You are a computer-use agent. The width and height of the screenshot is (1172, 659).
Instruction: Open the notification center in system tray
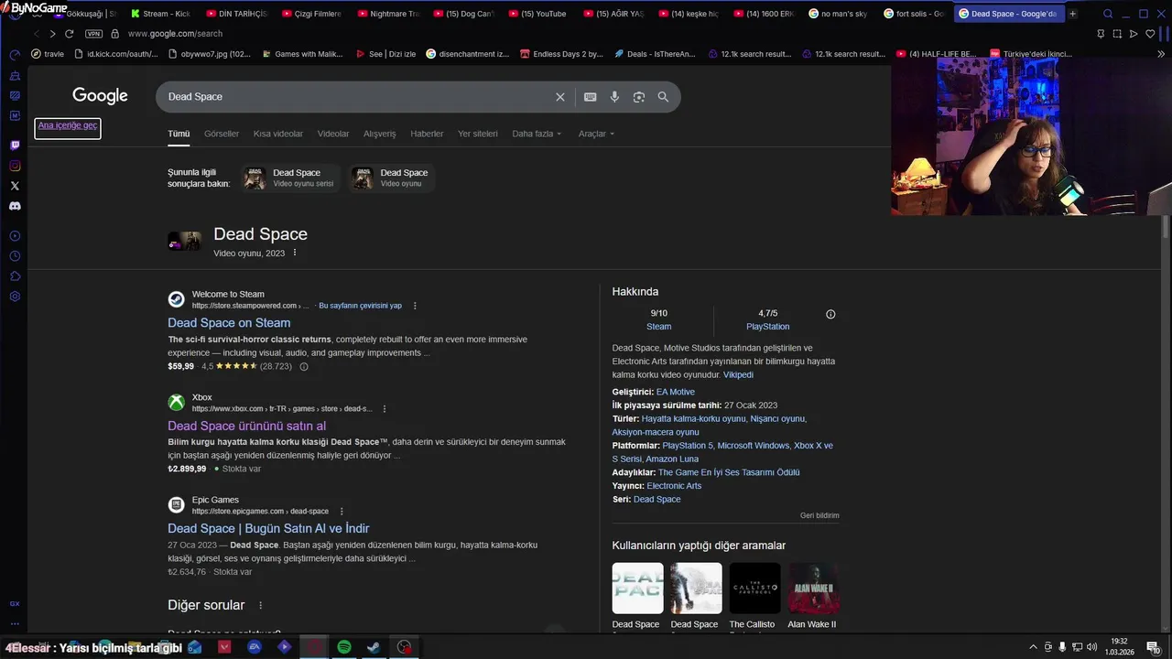[x=1153, y=647]
